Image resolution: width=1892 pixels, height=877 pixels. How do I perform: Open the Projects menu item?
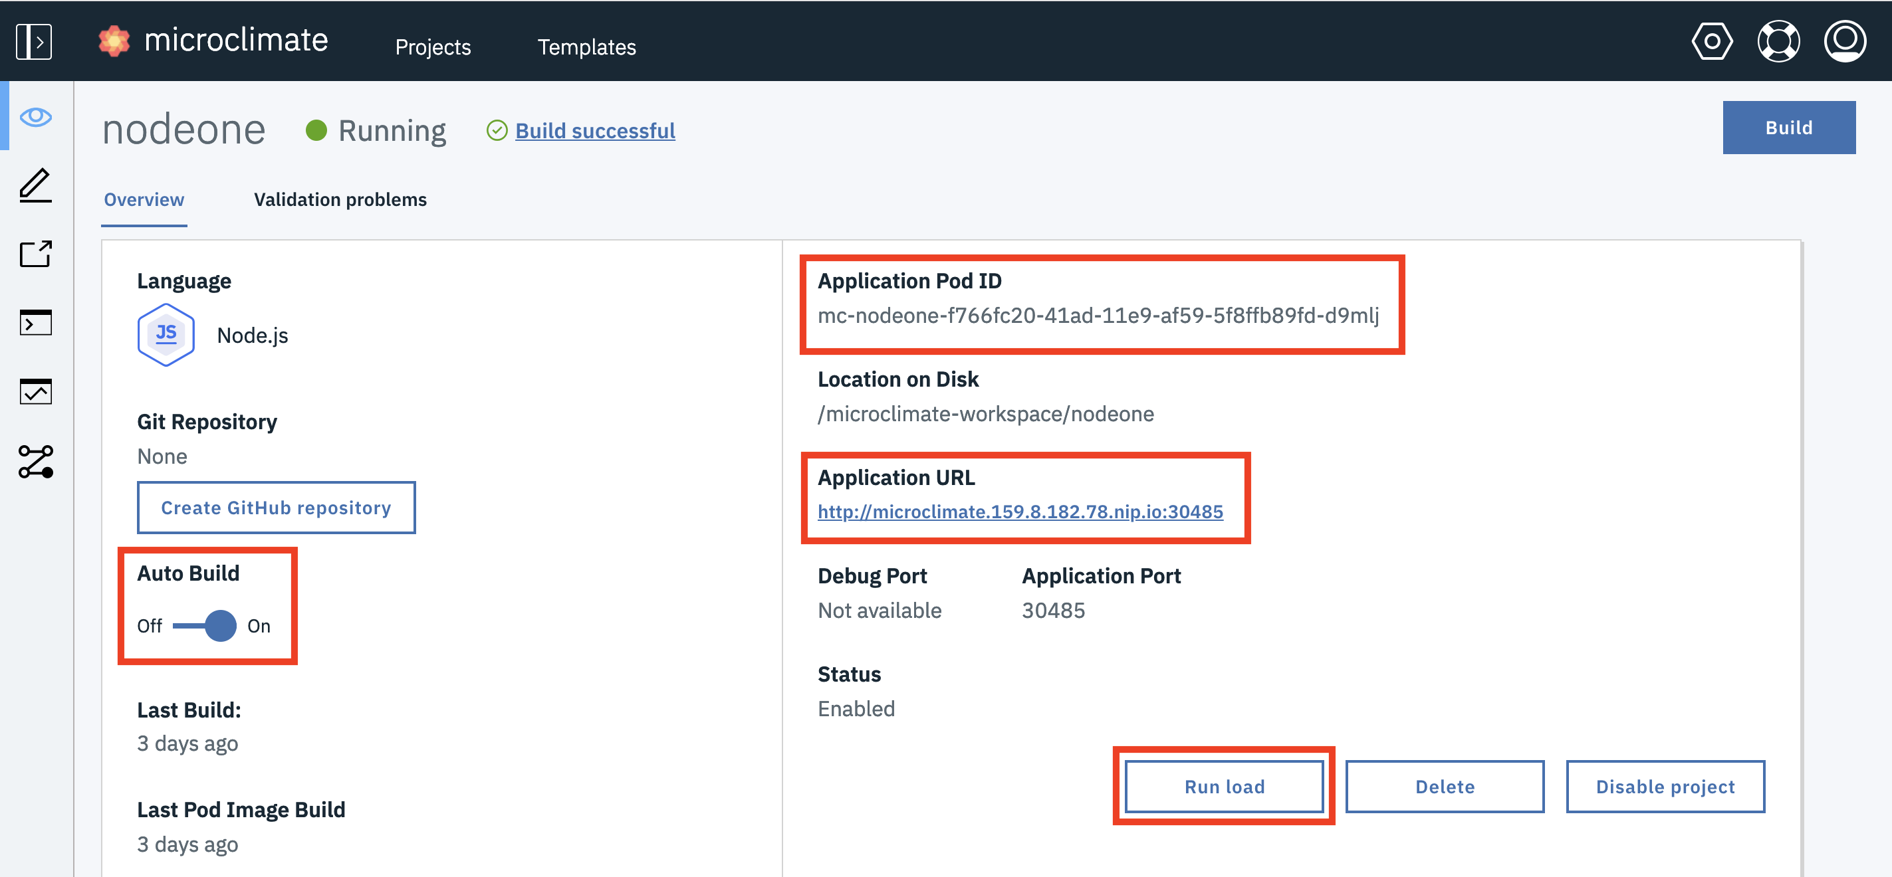pyautogui.click(x=433, y=47)
